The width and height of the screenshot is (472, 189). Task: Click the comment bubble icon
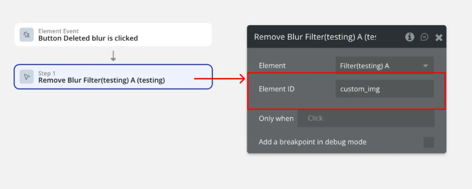tap(424, 37)
